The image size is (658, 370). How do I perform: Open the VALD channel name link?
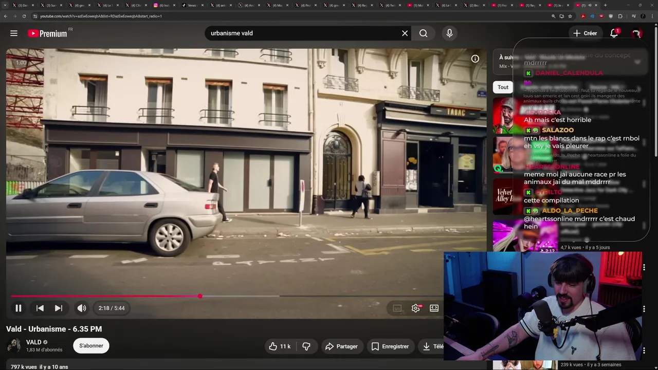(33, 342)
